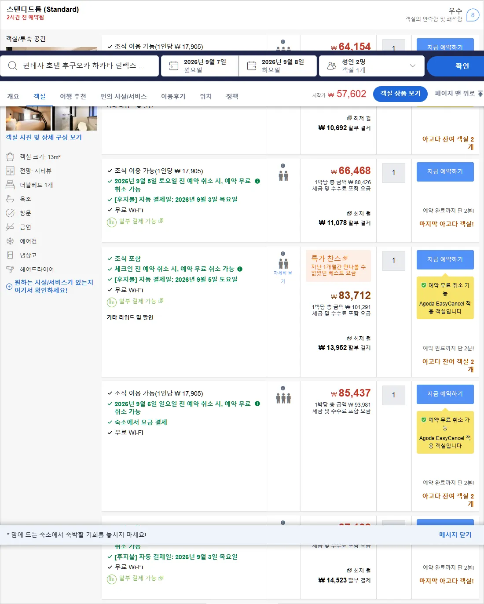Click the 객실 상품 보기 button

tap(400, 94)
